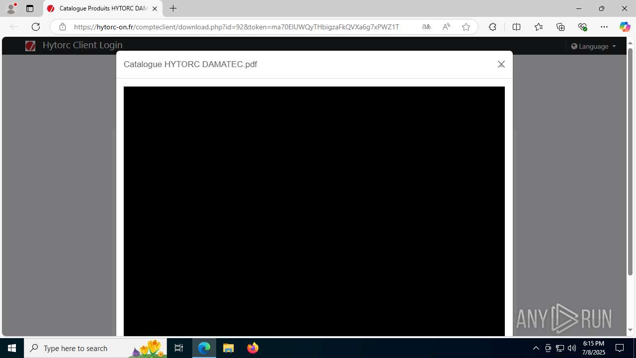This screenshot has height=358, width=636.
Task: Open File Explorer from the taskbar
Action: (229, 348)
